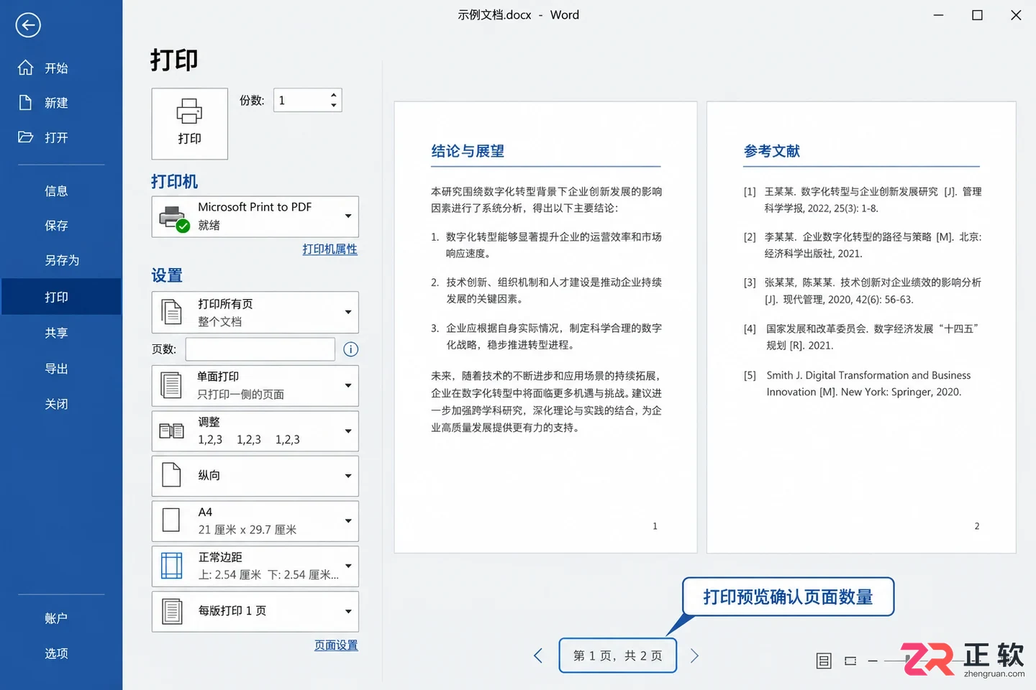Decrease 份数 copies with down arrow
1036x690 pixels.
coord(334,106)
